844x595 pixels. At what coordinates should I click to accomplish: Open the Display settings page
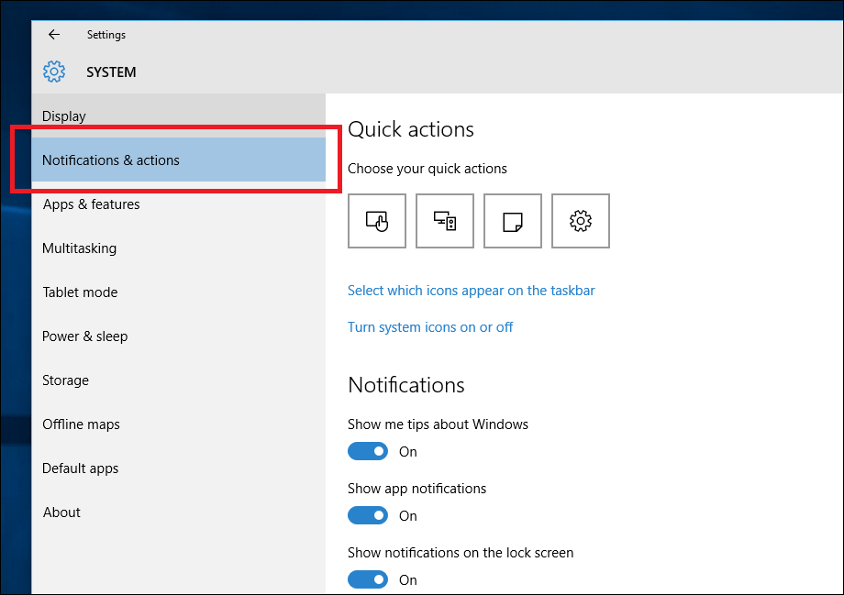coord(179,116)
